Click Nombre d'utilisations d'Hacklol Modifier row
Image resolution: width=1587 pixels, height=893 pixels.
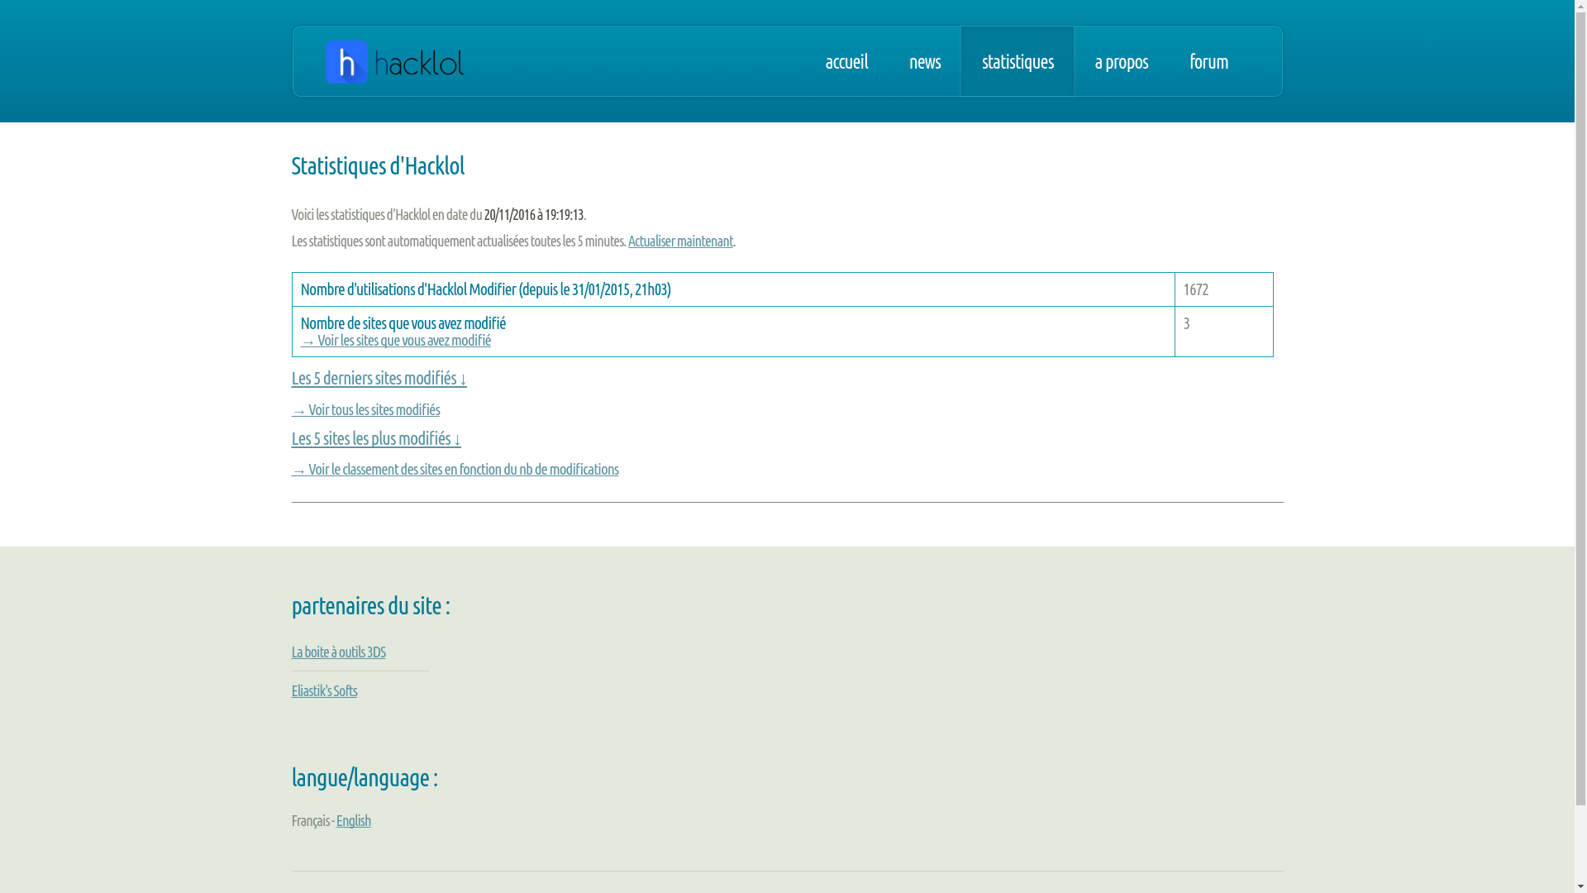click(733, 289)
